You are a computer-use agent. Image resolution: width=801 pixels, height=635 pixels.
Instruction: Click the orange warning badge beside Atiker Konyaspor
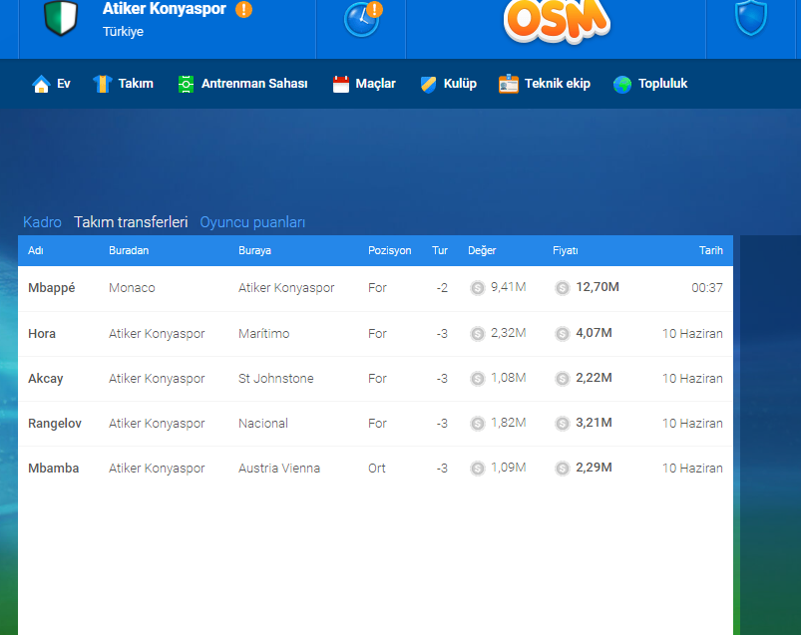(x=243, y=9)
